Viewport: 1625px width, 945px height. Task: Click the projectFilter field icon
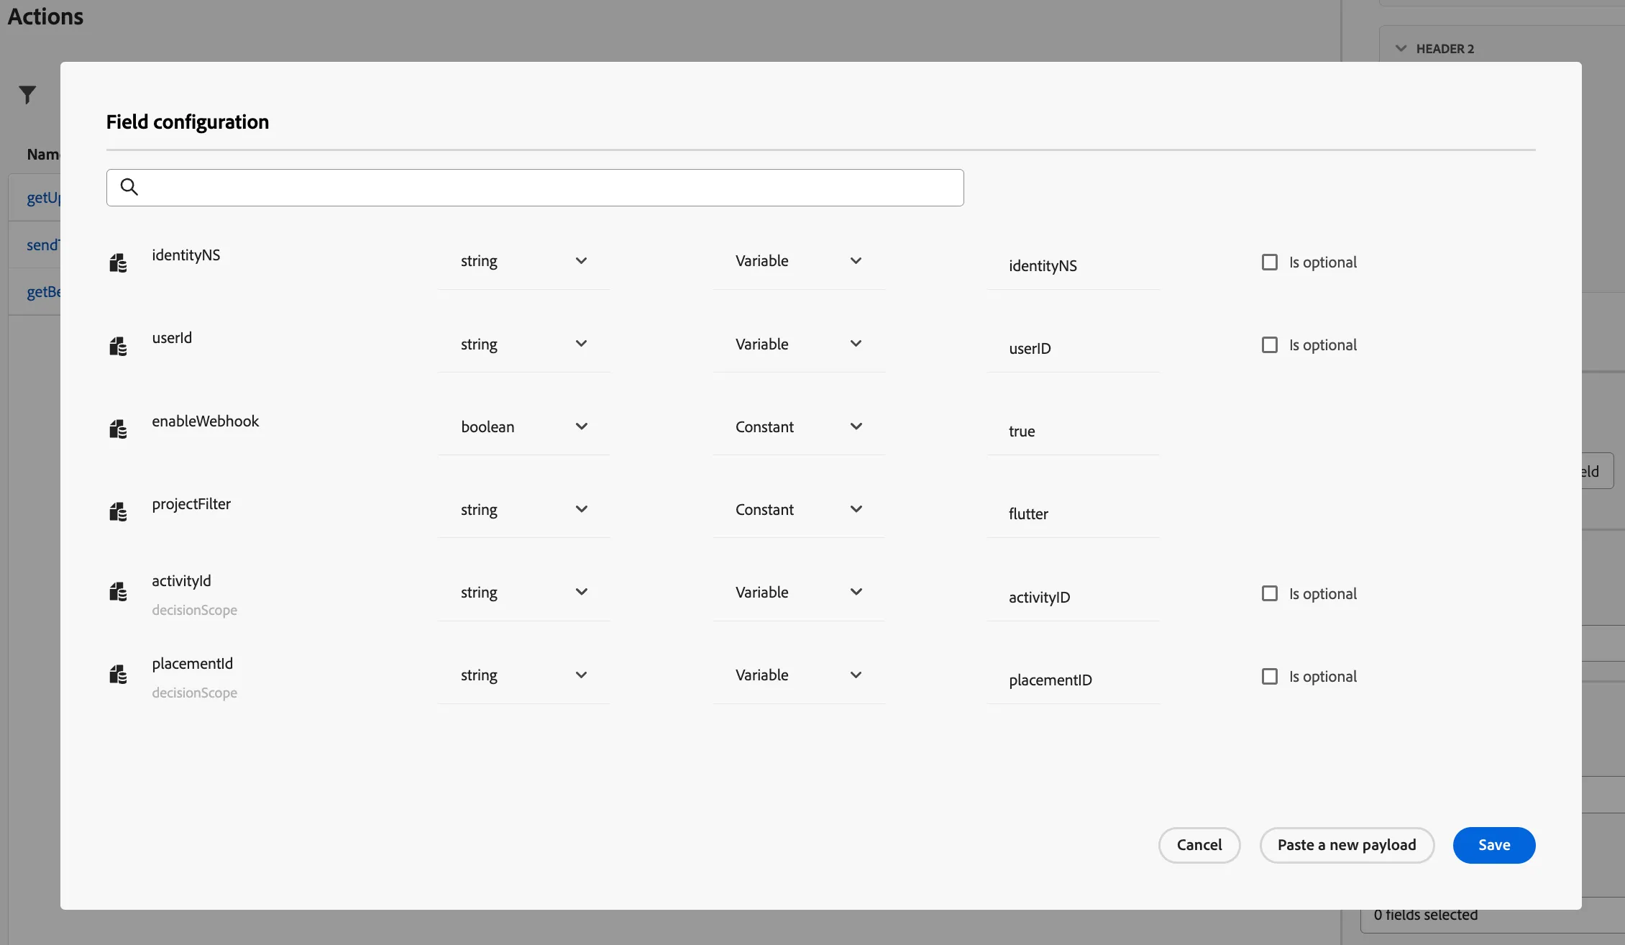click(119, 512)
